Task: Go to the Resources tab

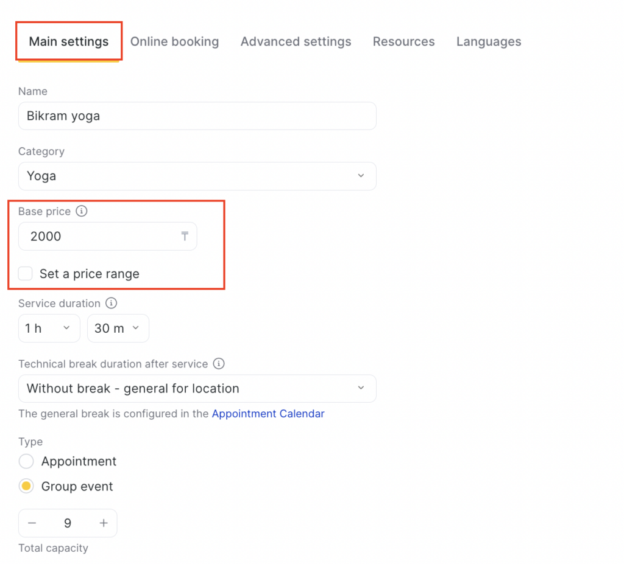Action: [x=403, y=42]
